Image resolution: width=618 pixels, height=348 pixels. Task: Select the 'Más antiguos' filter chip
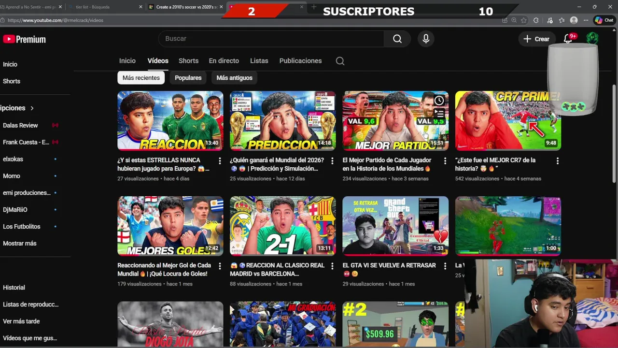[x=234, y=78]
